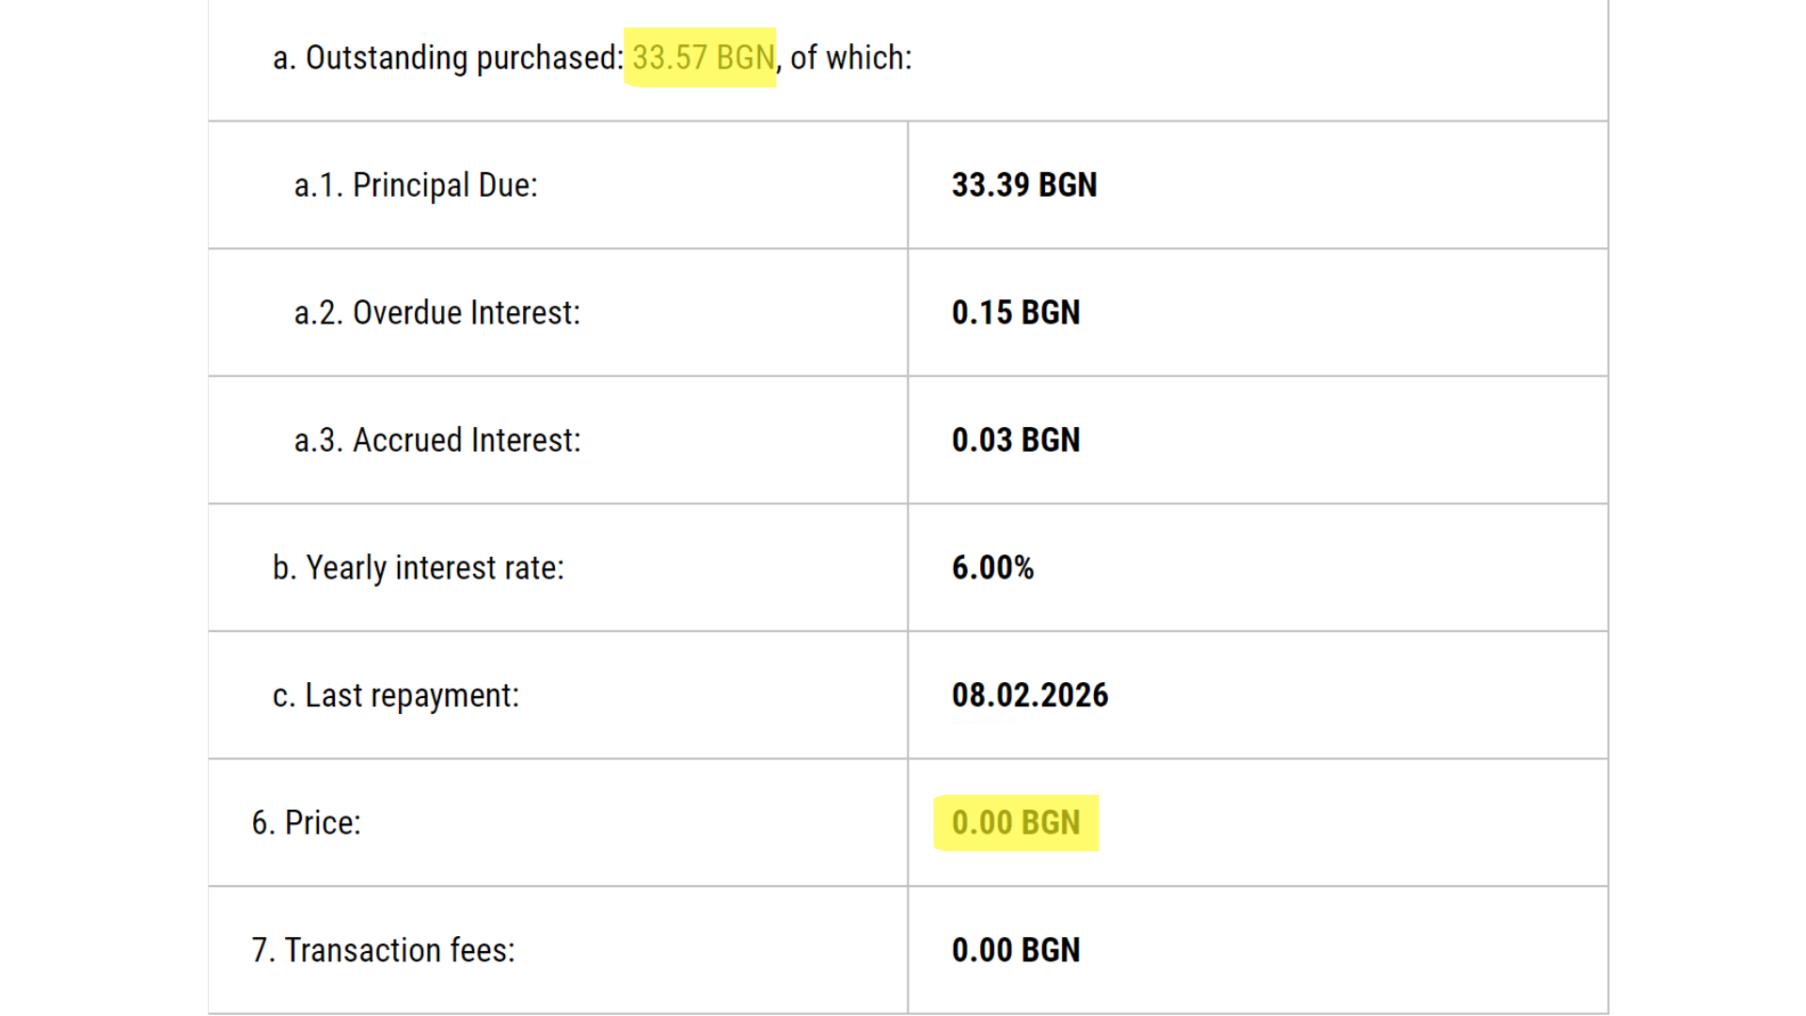Click the blank page margin left of the table
This screenshot has width=1806, height=1016.
click(x=103, y=508)
